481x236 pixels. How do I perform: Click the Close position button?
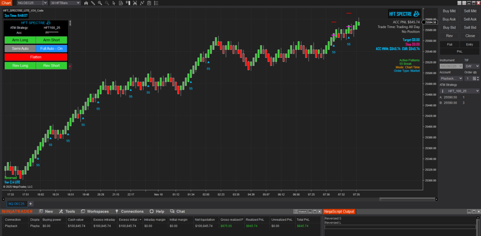pyautogui.click(x=470, y=36)
